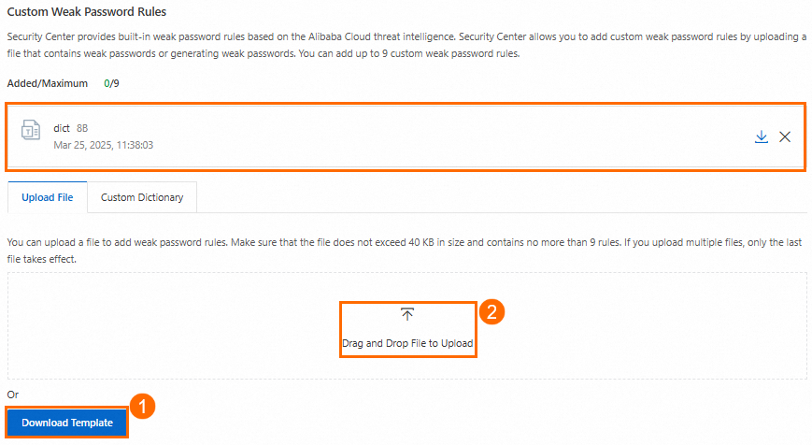
Task: Select the Upload File tab
Action: click(x=48, y=198)
